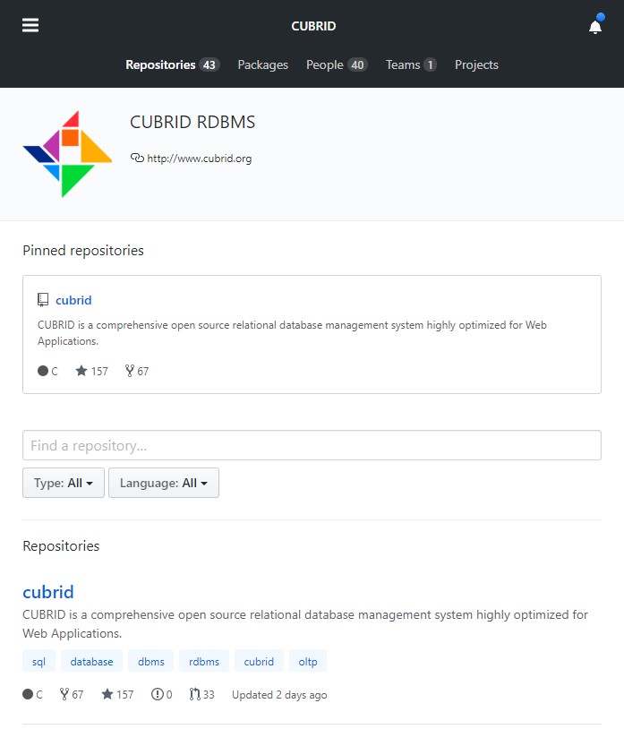View stargazers of cubrid in repository list

(x=117, y=694)
